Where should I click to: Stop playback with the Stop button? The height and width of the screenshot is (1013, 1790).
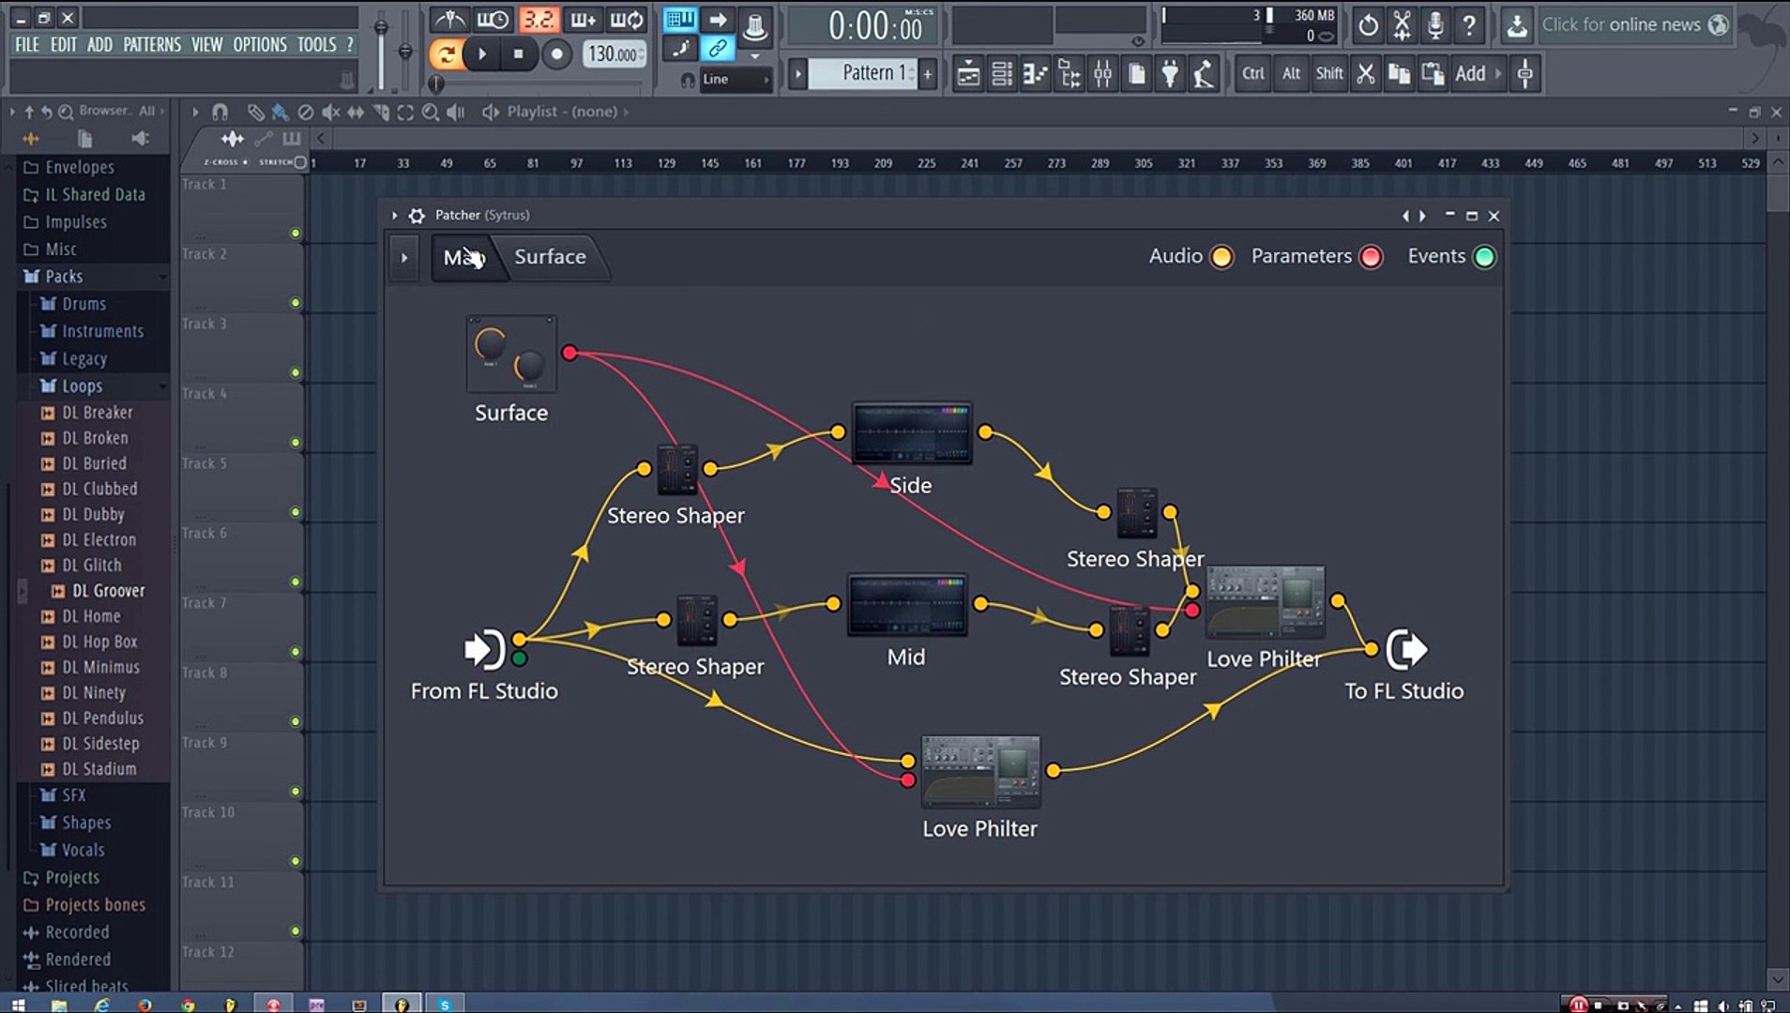click(x=518, y=54)
